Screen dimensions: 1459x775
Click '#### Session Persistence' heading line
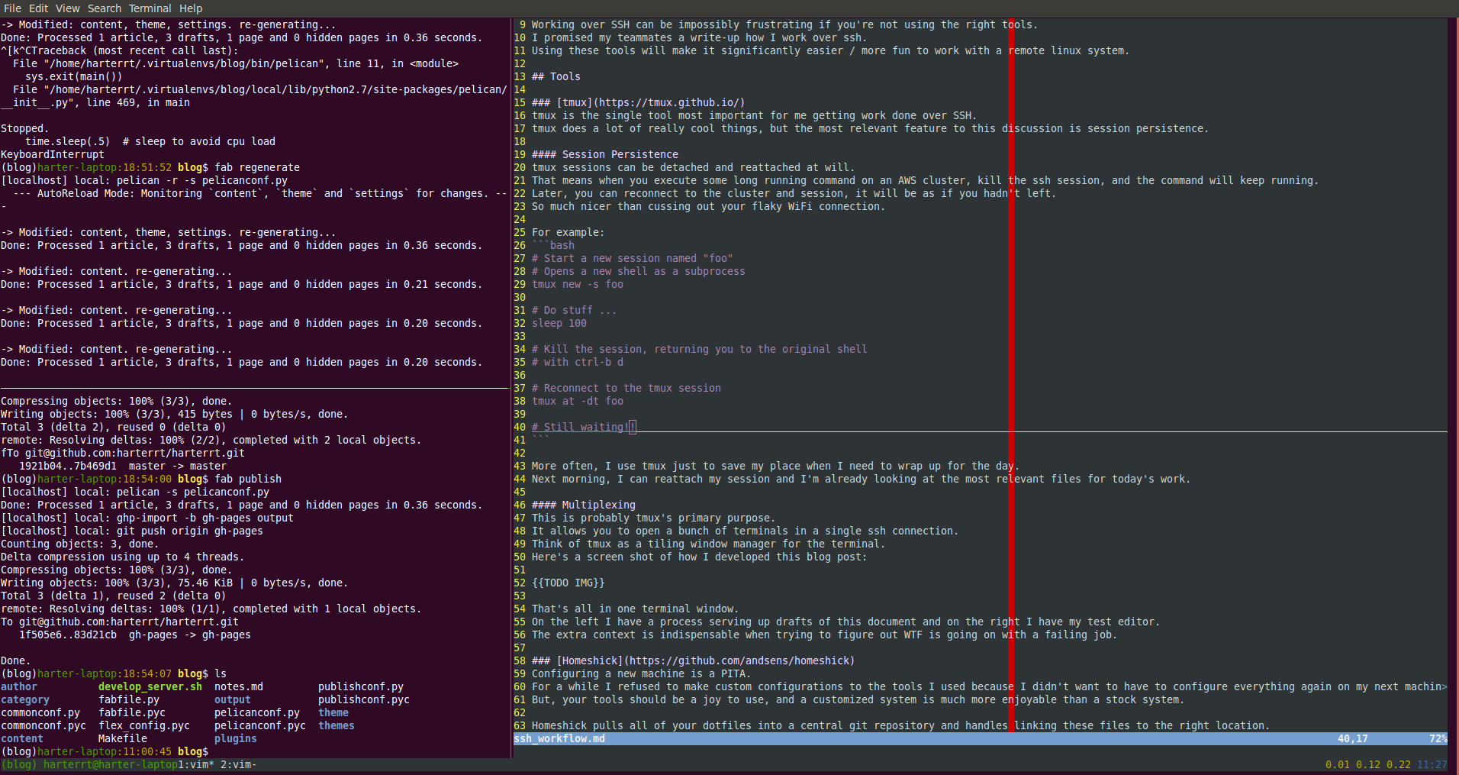605,154
